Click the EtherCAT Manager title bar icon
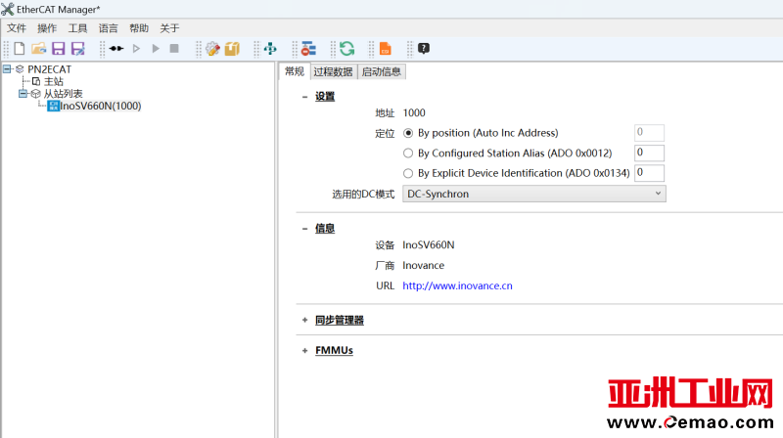Screen dimensions: 783x438 8,9
